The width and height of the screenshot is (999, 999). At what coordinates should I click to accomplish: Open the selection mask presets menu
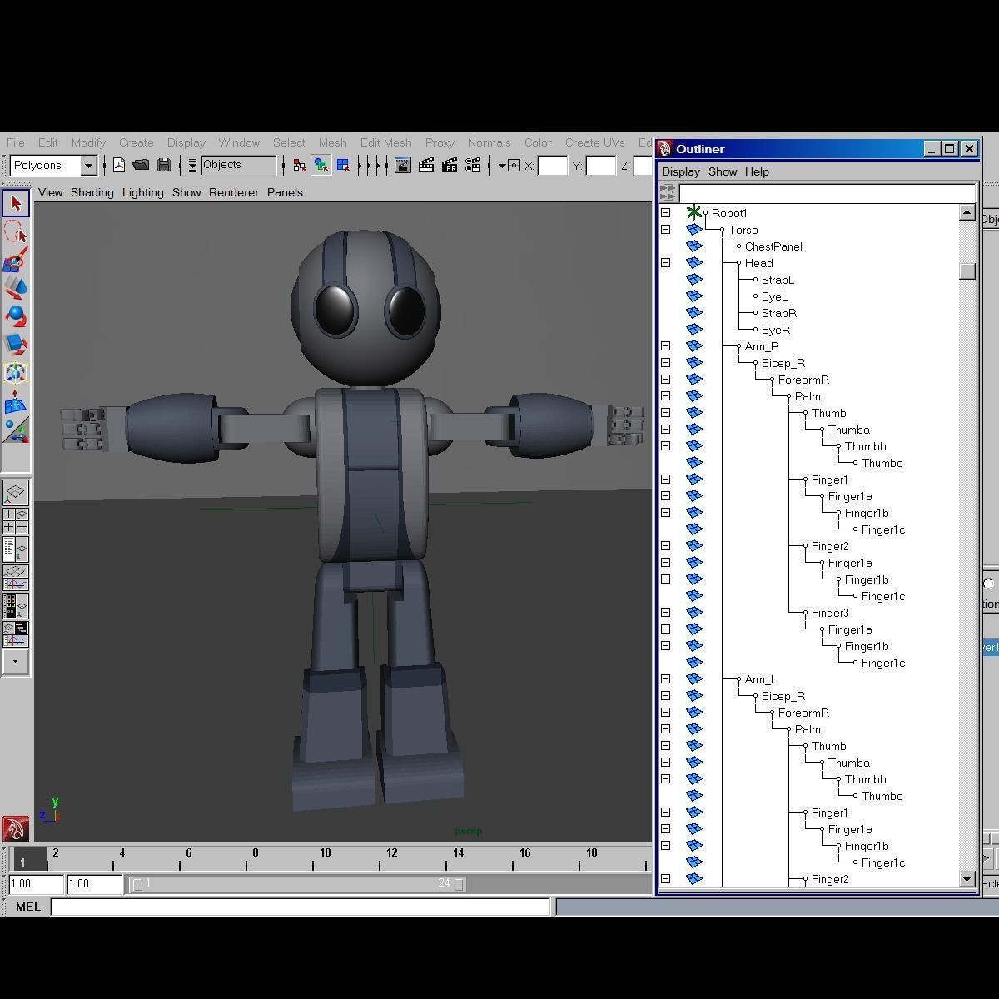[x=192, y=165]
